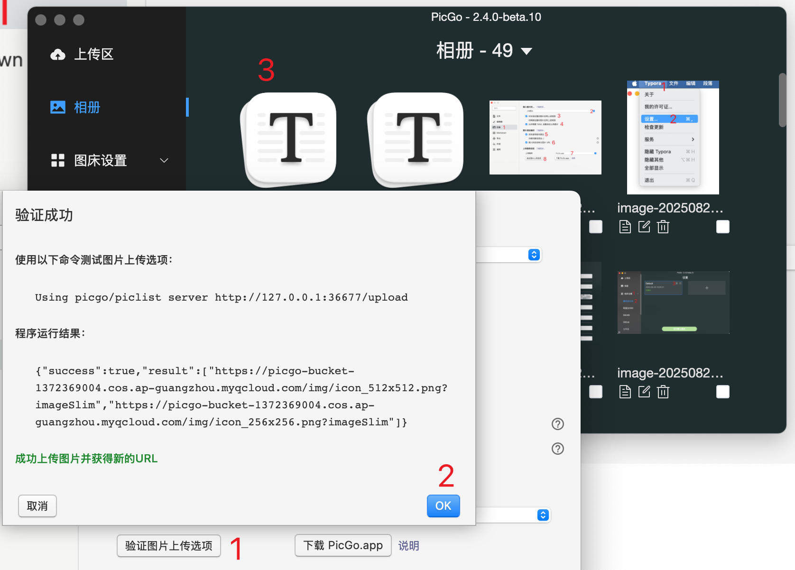Tick the checkbox for the Typora menu image
Image resolution: width=795 pixels, height=570 pixels.
[x=722, y=227]
